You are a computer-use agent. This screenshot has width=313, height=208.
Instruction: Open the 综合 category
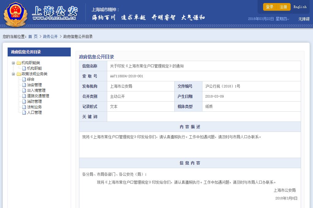(x=31, y=79)
